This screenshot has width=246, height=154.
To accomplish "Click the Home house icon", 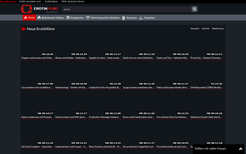I will click(x=25, y=18).
